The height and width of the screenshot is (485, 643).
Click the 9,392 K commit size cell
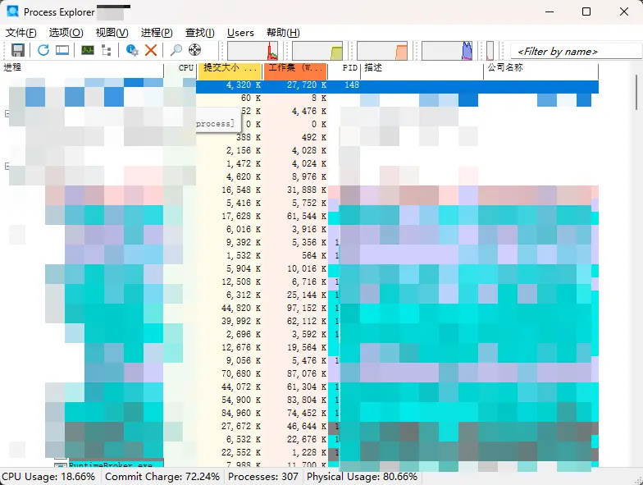coord(243,243)
